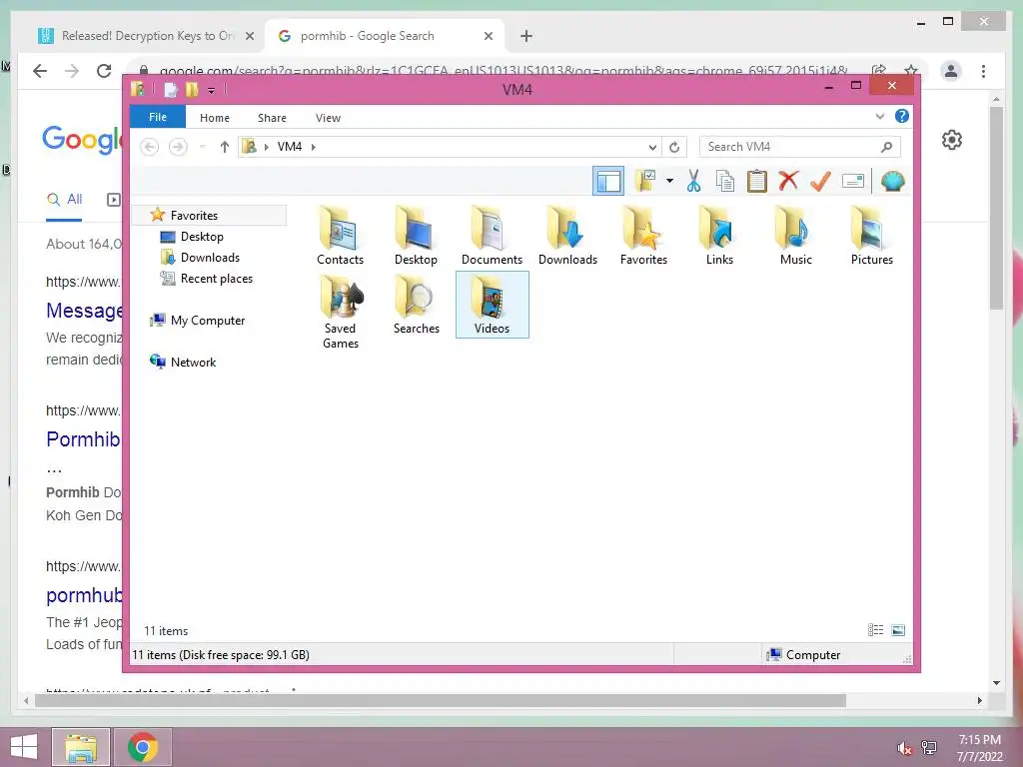Open the Contacts folder
This screenshot has width=1023, height=767.
pyautogui.click(x=340, y=236)
